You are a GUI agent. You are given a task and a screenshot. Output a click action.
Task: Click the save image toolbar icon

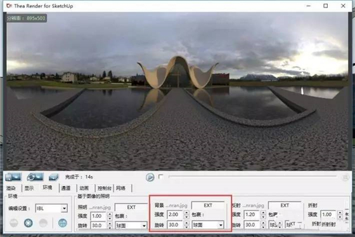coord(13,177)
